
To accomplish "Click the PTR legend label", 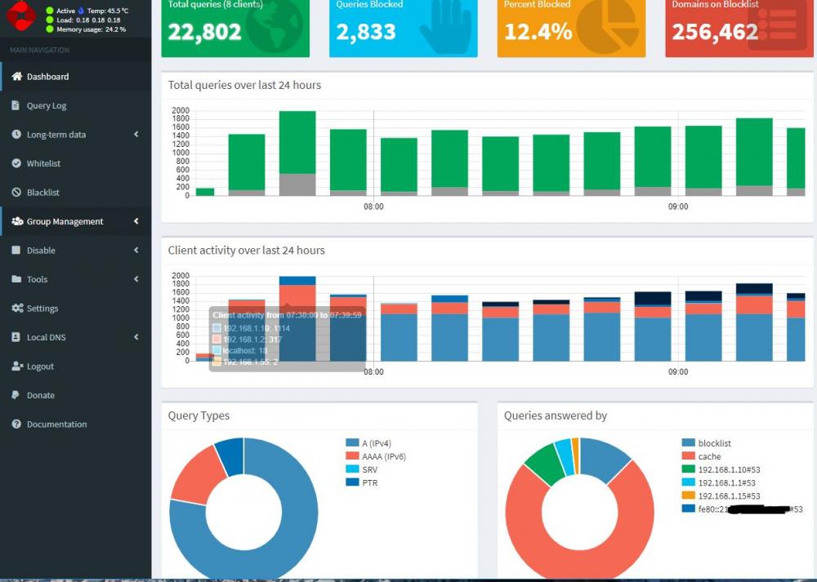I will coord(370,482).
